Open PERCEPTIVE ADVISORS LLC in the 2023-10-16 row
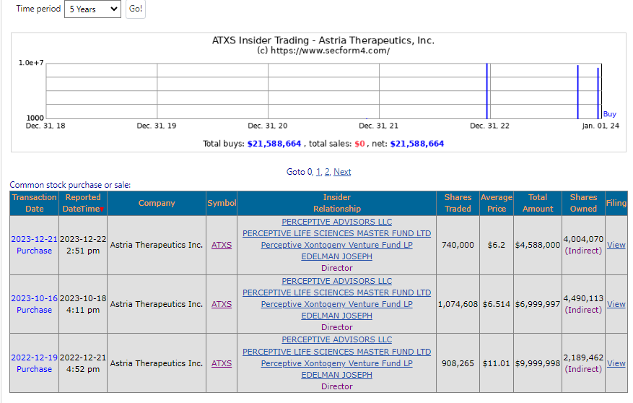 336,281
